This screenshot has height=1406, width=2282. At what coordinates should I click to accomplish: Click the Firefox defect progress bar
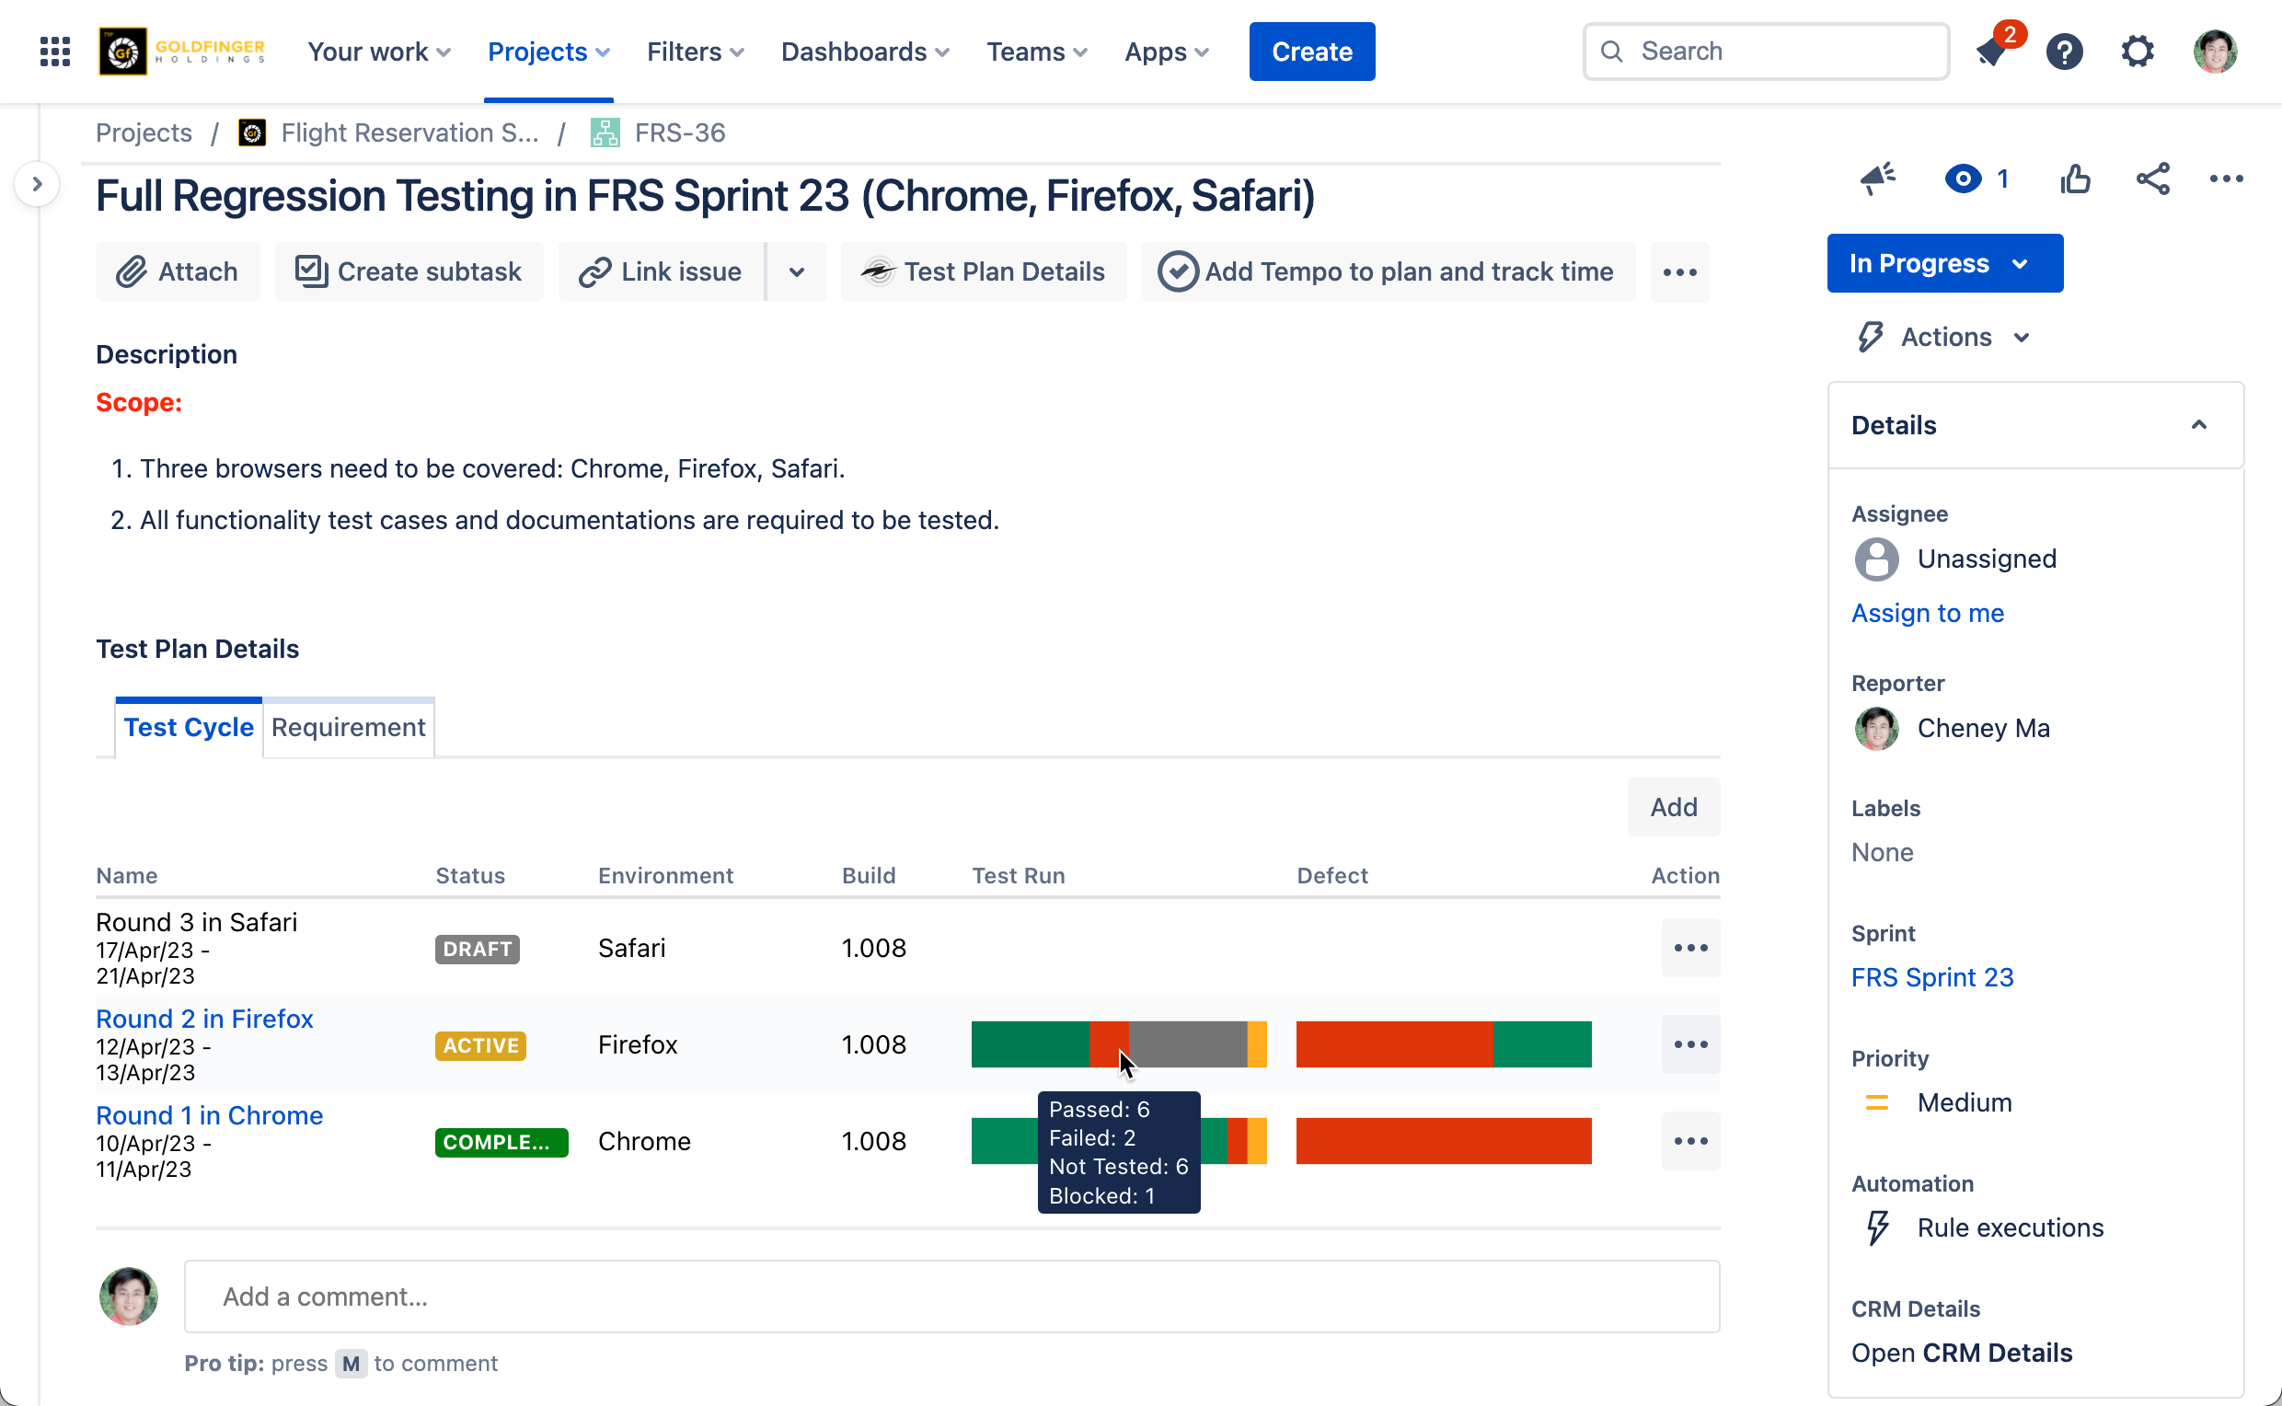coord(1442,1044)
